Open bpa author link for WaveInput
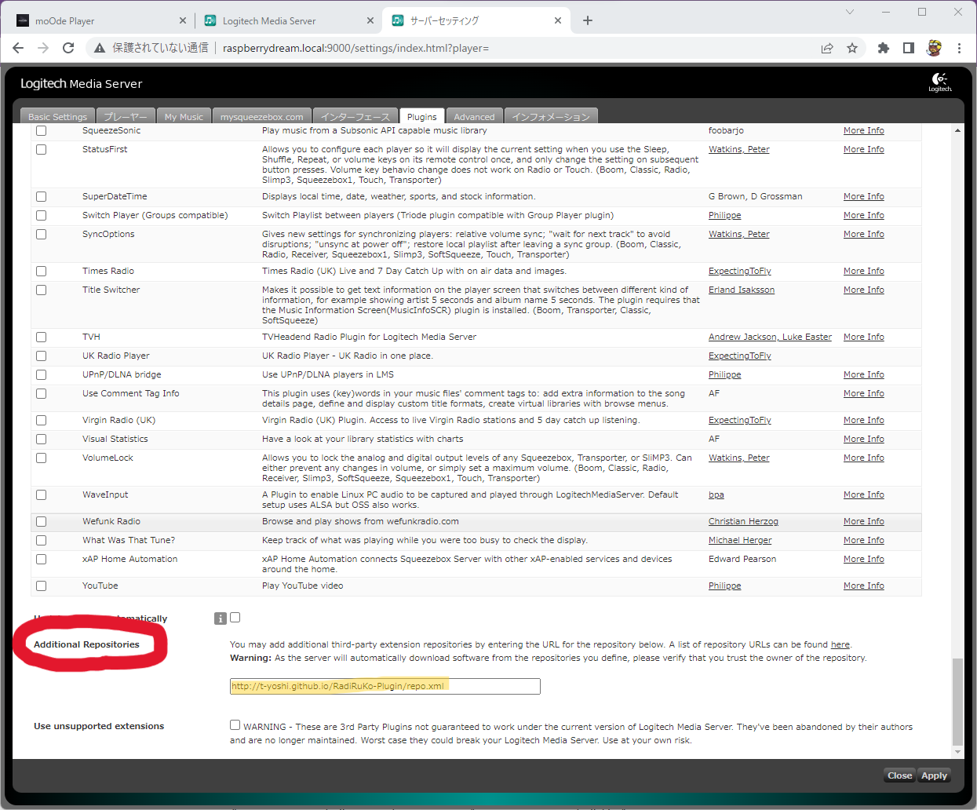Image resolution: width=977 pixels, height=810 pixels. point(716,494)
